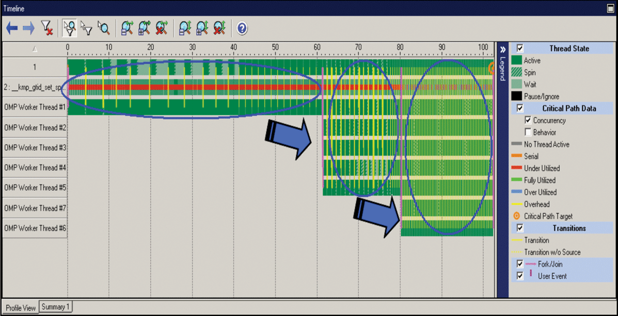Reset the vertical zoom level

coord(219,28)
